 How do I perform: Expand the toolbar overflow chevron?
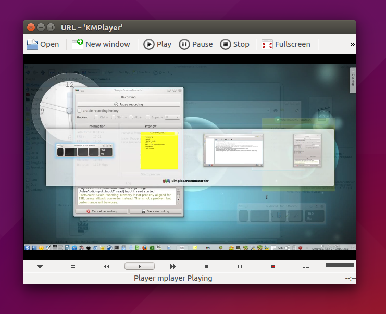click(x=353, y=45)
